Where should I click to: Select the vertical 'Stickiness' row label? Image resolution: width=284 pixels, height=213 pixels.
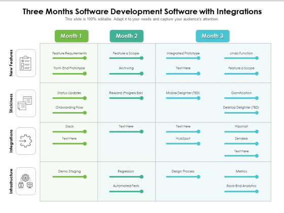pyautogui.click(x=11, y=103)
